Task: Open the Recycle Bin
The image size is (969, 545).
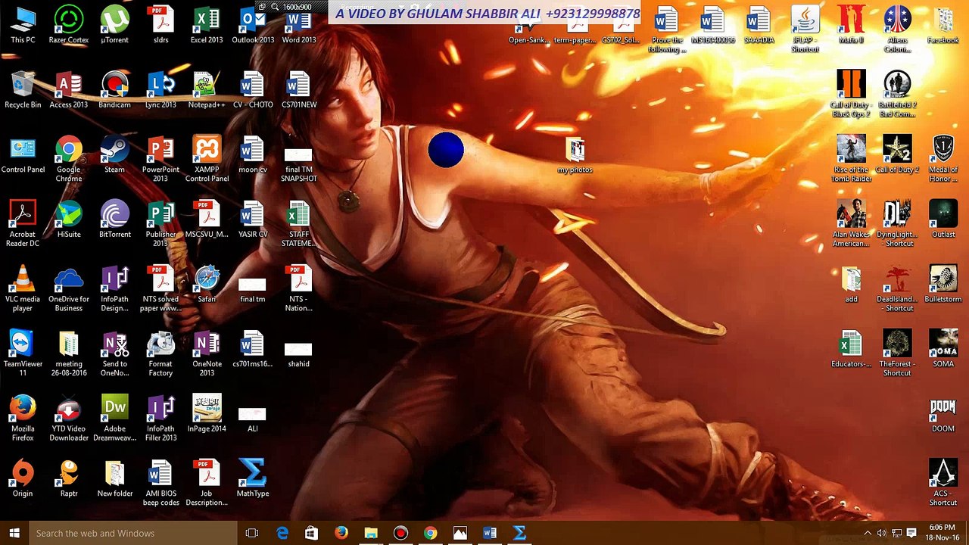Action: click(x=23, y=86)
